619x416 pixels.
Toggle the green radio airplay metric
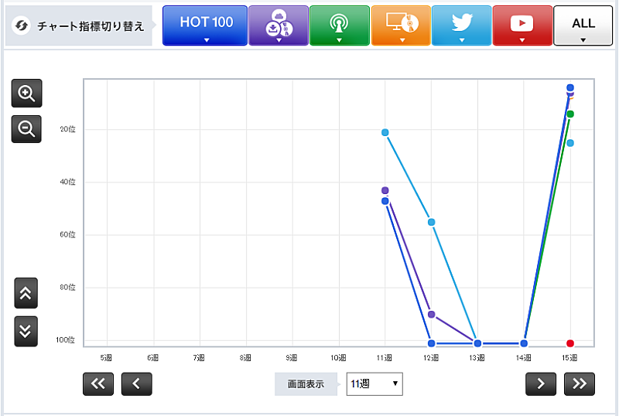(339, 26)
